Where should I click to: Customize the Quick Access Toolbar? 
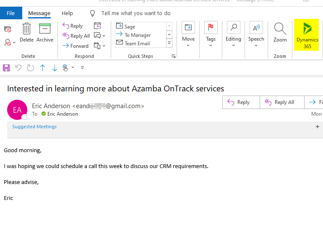[82, 67]
